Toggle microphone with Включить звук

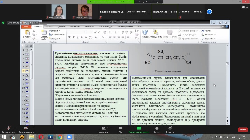[x=8, y=128]
